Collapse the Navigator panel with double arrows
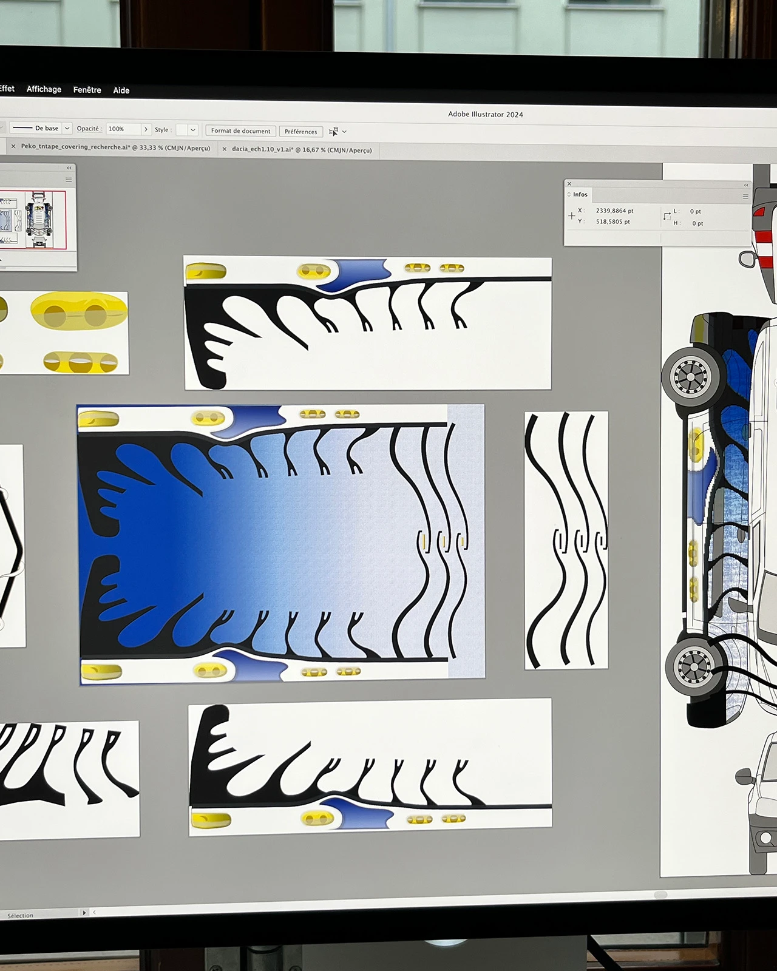Image resolution: width=777 pixels, height=971 pixels. tap(69, 168)
